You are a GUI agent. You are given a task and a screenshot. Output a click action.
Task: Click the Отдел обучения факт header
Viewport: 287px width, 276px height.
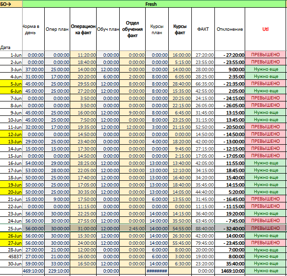pyautogui.click(x=132, y=29)
